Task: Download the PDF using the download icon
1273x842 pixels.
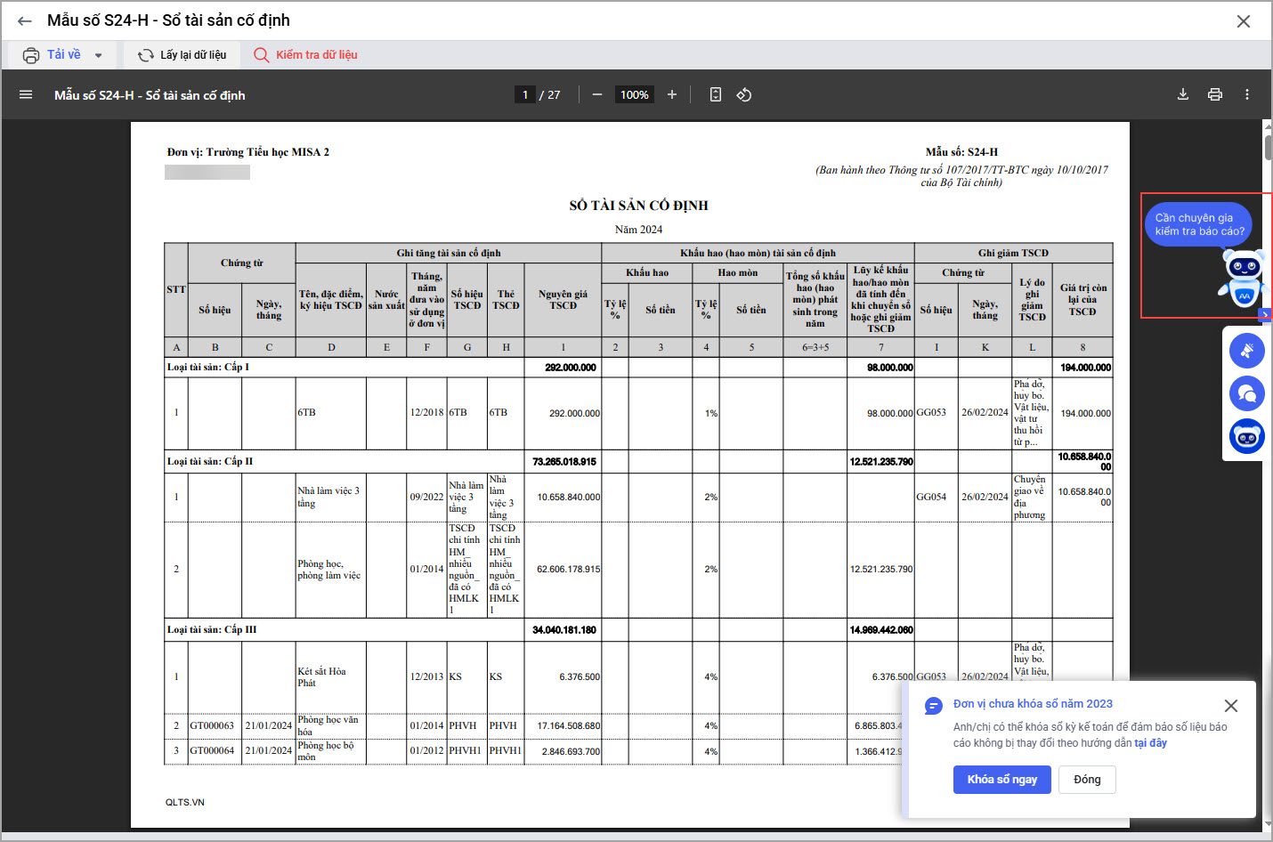Action: pyautogui.click(x=1183, y=94)
